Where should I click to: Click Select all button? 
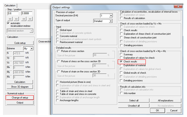(x=134, y=101)
